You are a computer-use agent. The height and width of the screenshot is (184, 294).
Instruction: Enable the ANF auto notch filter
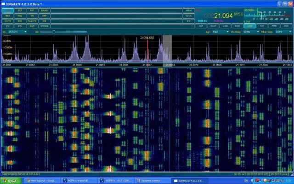point(44,15)
